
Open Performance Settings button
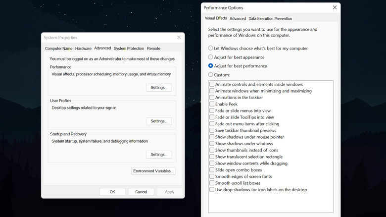pos(159,88)
